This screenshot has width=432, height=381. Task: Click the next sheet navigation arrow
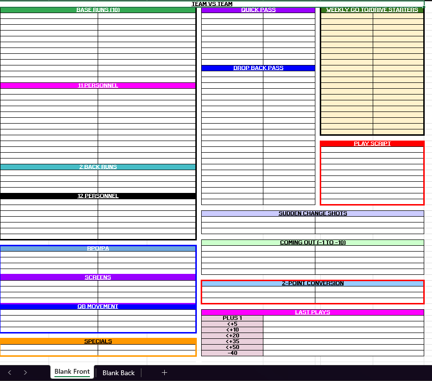25,372
